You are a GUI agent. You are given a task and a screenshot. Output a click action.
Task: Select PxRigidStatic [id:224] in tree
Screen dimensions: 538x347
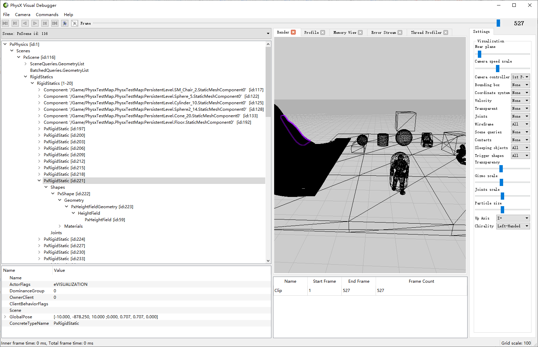pos(64,239)
